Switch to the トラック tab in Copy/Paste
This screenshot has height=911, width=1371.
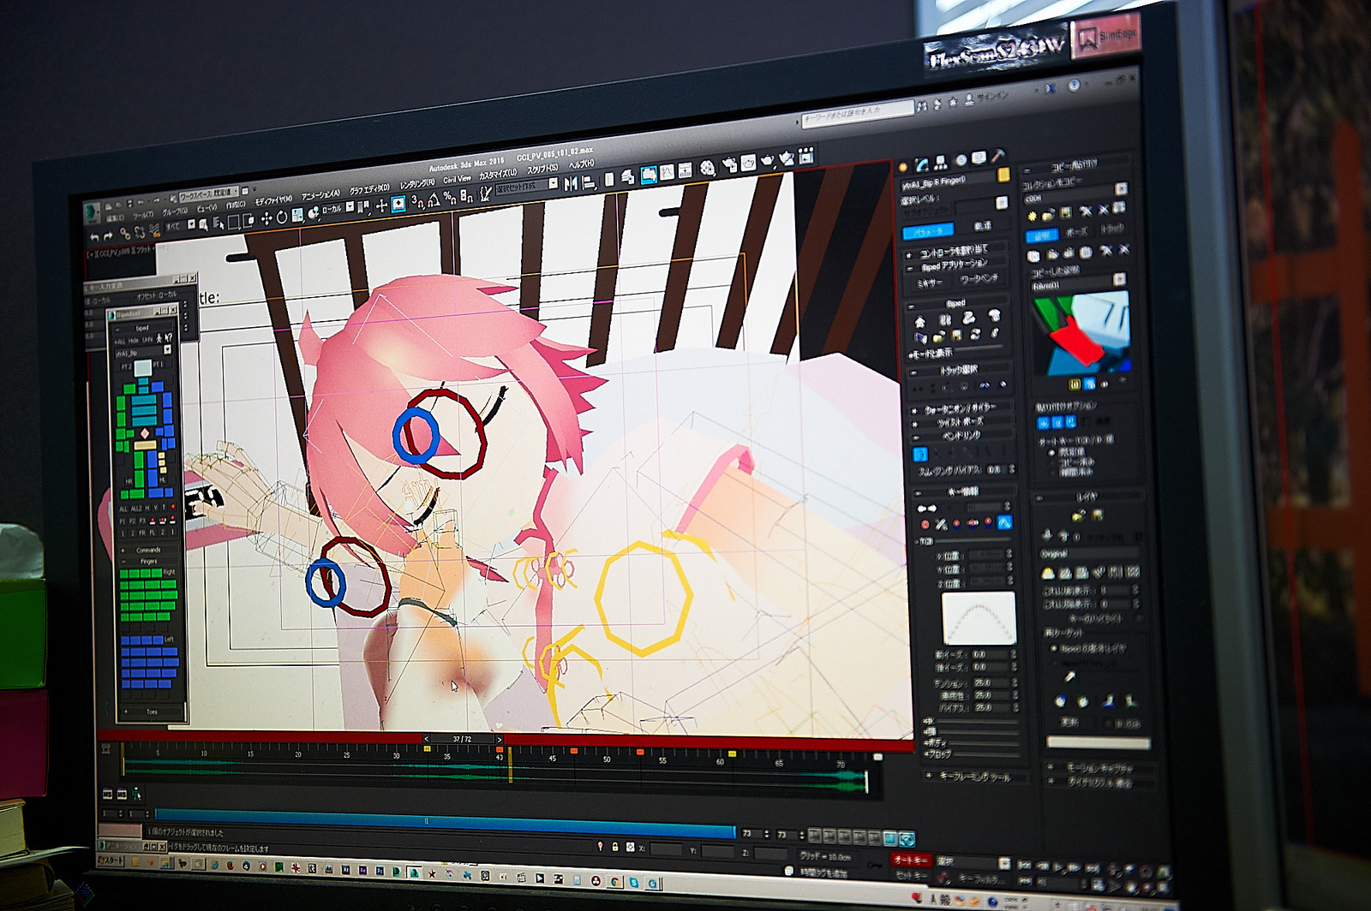tap(1113, 228)
